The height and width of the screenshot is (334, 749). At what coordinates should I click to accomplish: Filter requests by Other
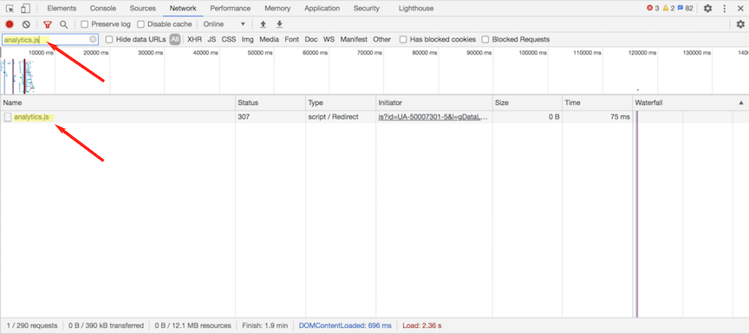tap(381, 39)
